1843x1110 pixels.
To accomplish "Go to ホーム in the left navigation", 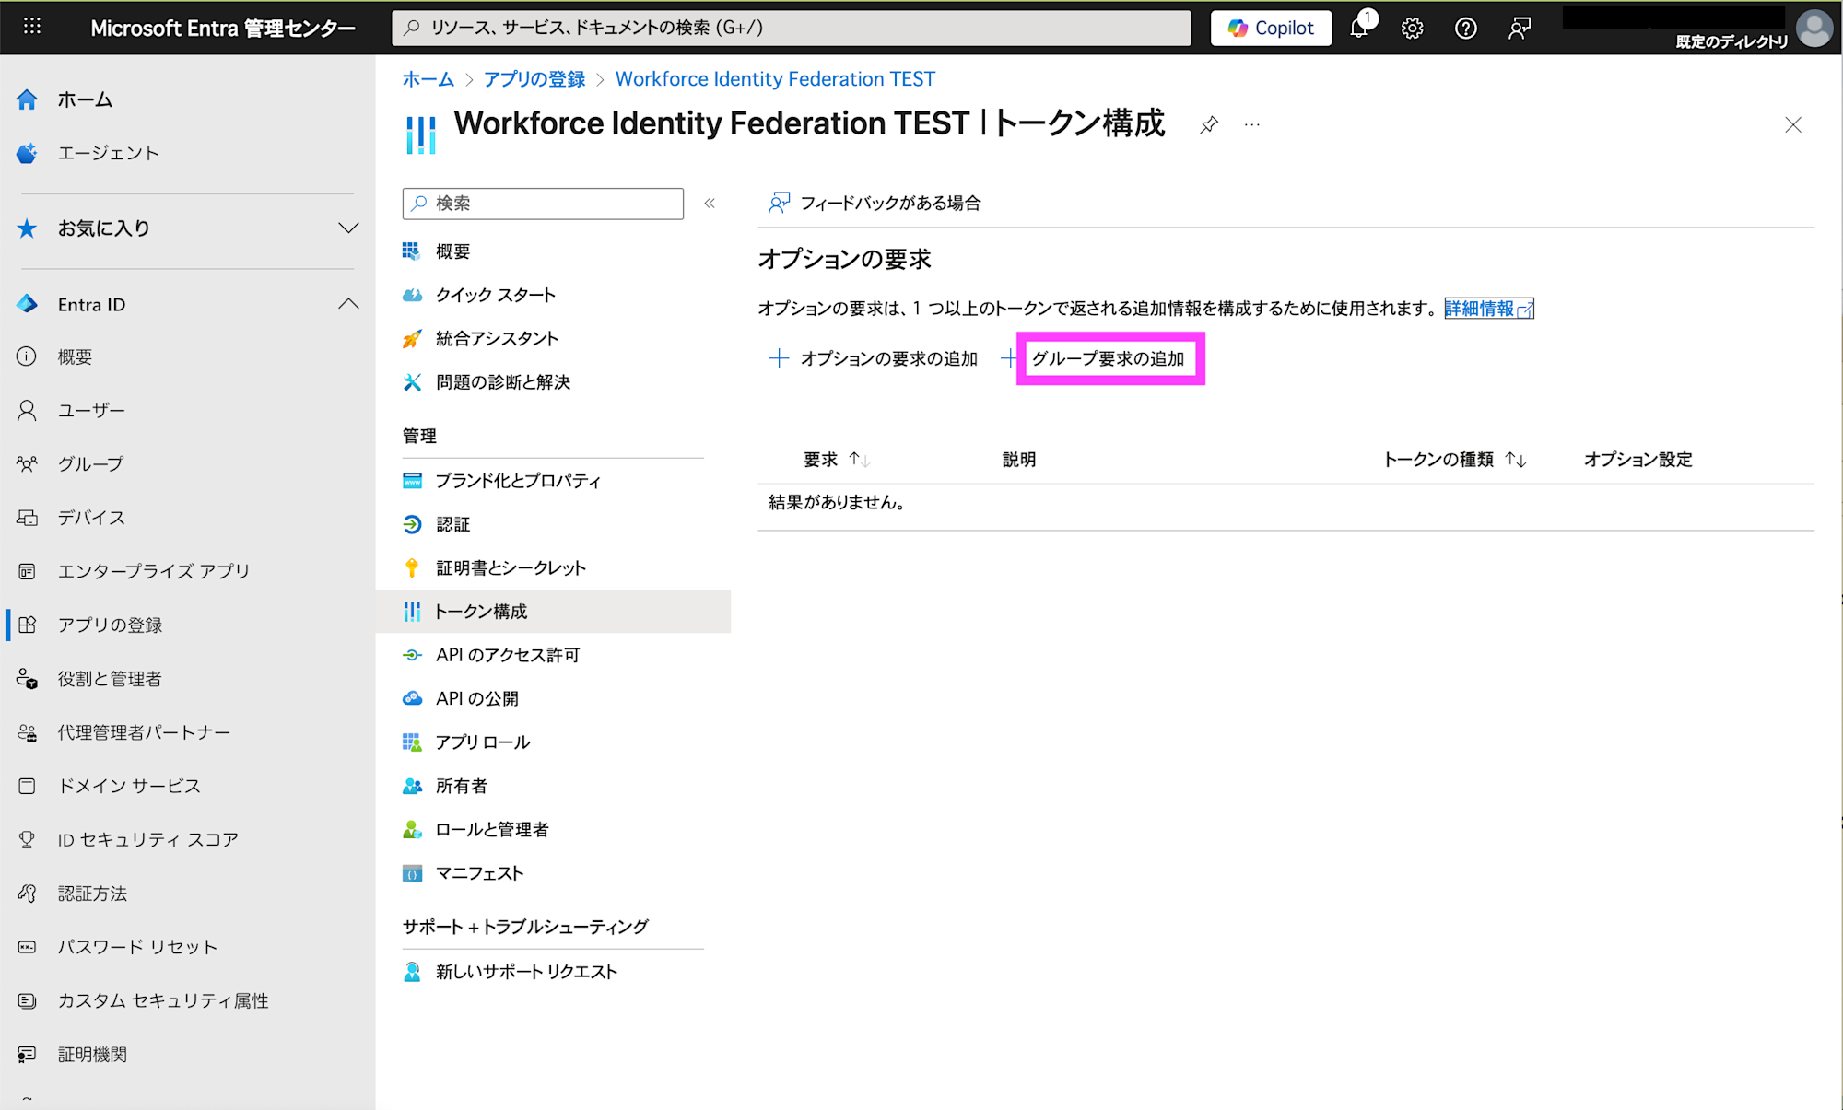I will (85, 99).
